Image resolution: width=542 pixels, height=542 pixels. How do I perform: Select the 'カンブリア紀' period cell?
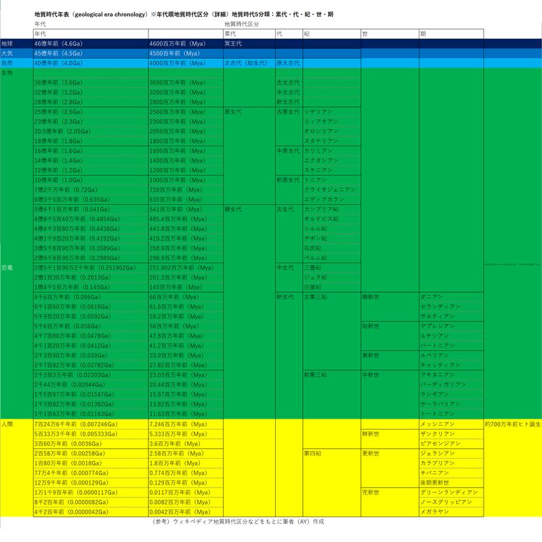[321, 209]
